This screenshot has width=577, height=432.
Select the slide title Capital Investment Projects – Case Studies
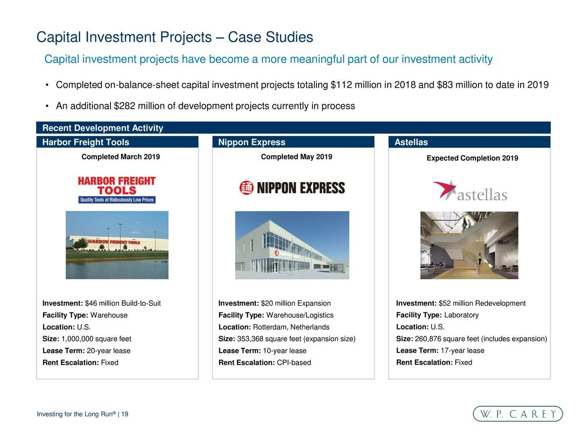coord(174,37)
